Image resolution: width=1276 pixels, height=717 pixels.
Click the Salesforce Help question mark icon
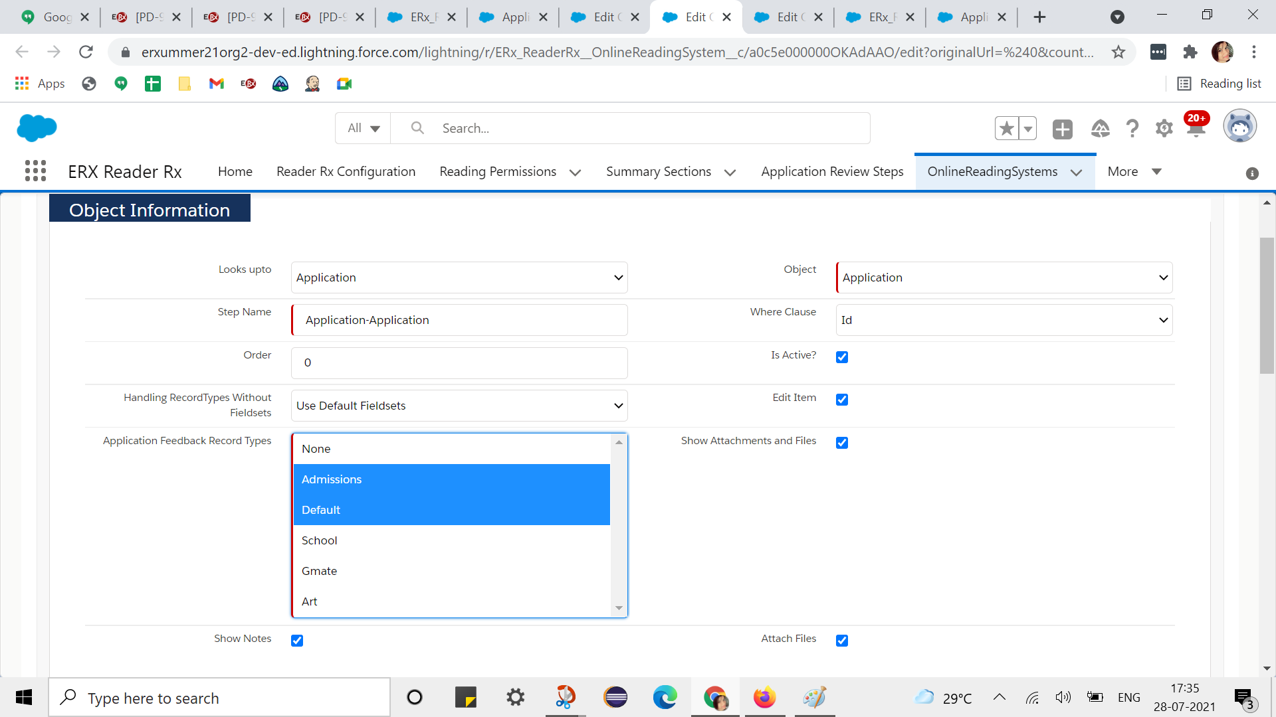[1132, 128]
